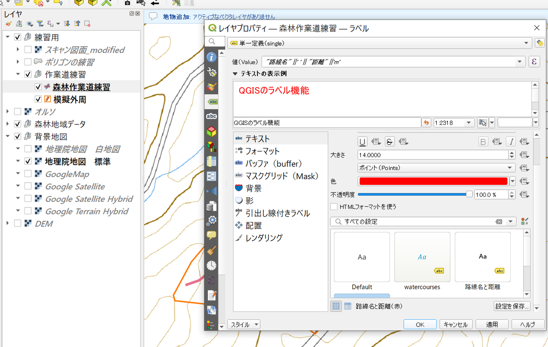The width and height of the screenshot is (548, 347).
Task: Uncheck the 森林地域データ group checkbox
Action: tap(18, 124)
